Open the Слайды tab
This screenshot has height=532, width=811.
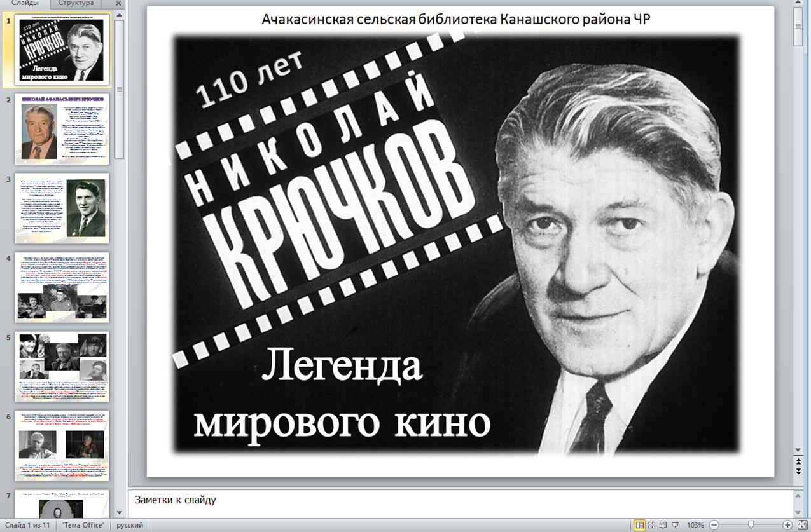tap(25, 3)
